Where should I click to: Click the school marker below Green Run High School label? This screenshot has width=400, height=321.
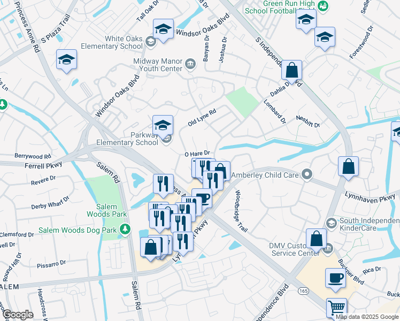[306, 21]
